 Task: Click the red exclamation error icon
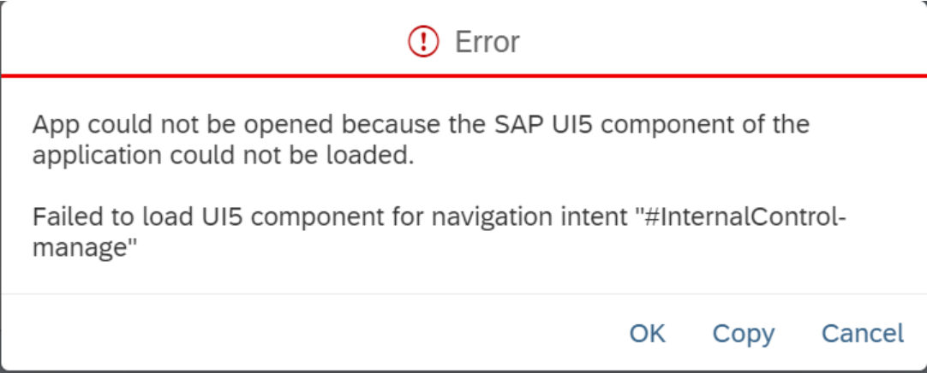pyautogui.click(x=423, y=42)
